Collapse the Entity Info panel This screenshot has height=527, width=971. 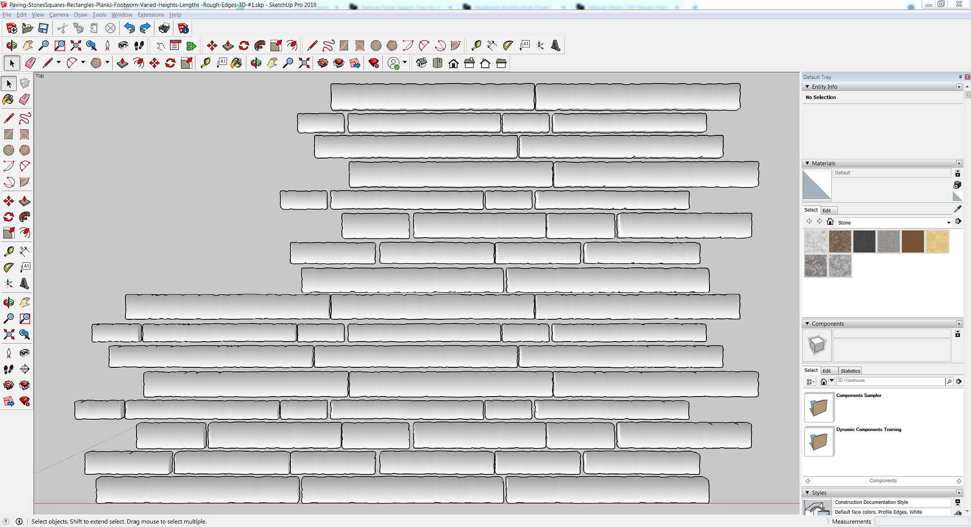[x=807, y=87]
